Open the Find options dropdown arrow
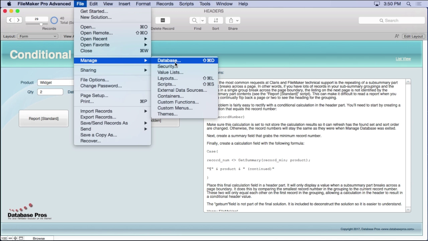This screenshot has height=241, width=428. 202,20
